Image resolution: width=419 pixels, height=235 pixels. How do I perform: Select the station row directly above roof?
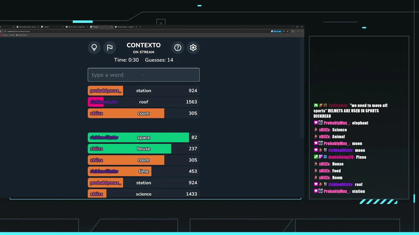point(144,91)
